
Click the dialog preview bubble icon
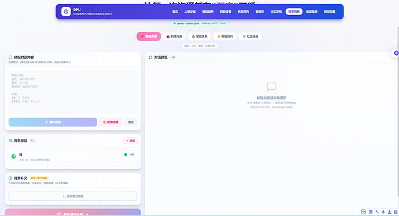(x=150, y=57)
